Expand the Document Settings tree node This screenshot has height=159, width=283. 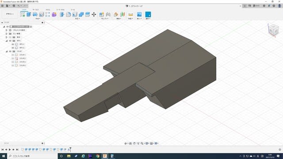pyautogui.click(x=7, y=30)
